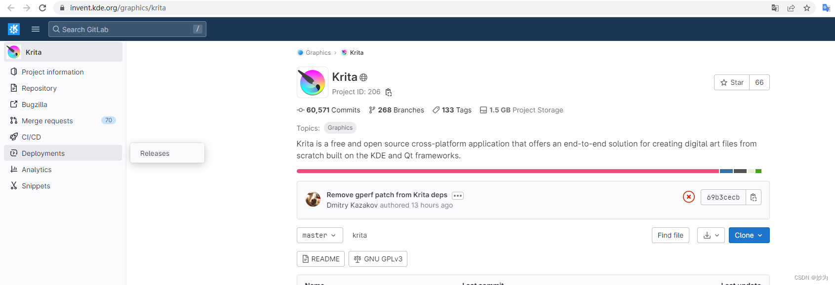
Task: Open the README file button
Action: click(x=320, y=259)
